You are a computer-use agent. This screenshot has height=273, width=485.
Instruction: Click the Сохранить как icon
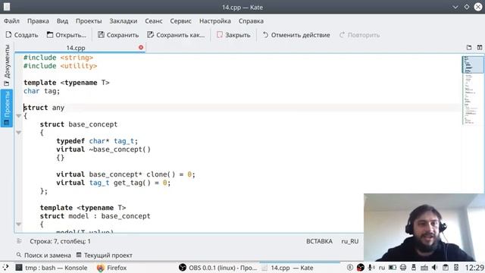point(150,35)
